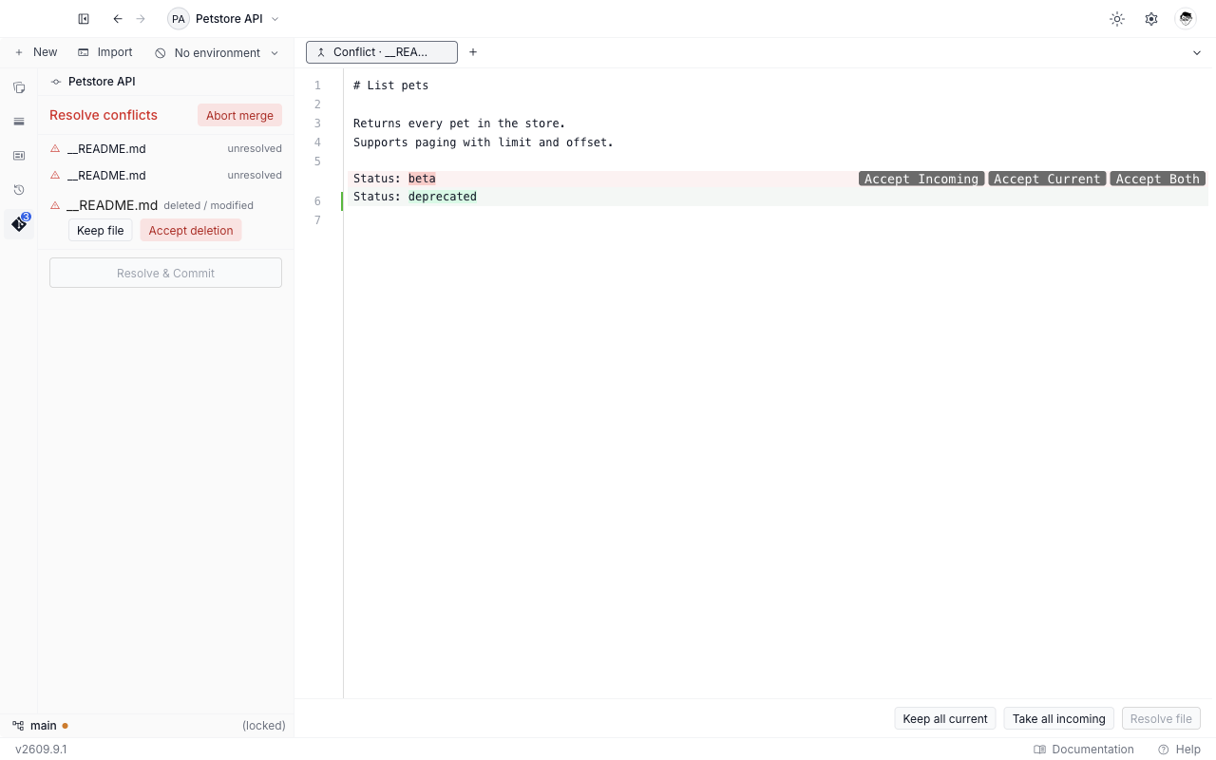The image size is (1216, 760).
Task: Click Take all incoming button
Action: coord(1059,718)
